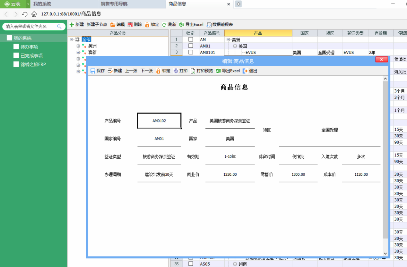The height and width of the screenshot is (267, 407).
Task: Click the icon beside 锦绣之旅ERP
Action: pos(16,64)
